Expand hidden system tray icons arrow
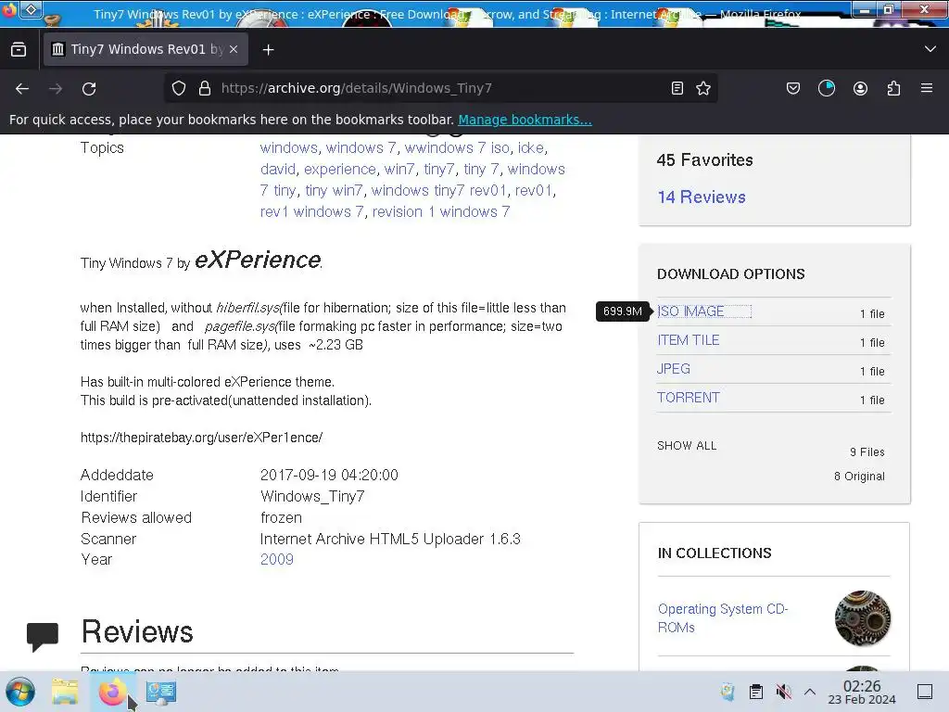This screenshot has width=949, height=712. [x=810, y=692]
